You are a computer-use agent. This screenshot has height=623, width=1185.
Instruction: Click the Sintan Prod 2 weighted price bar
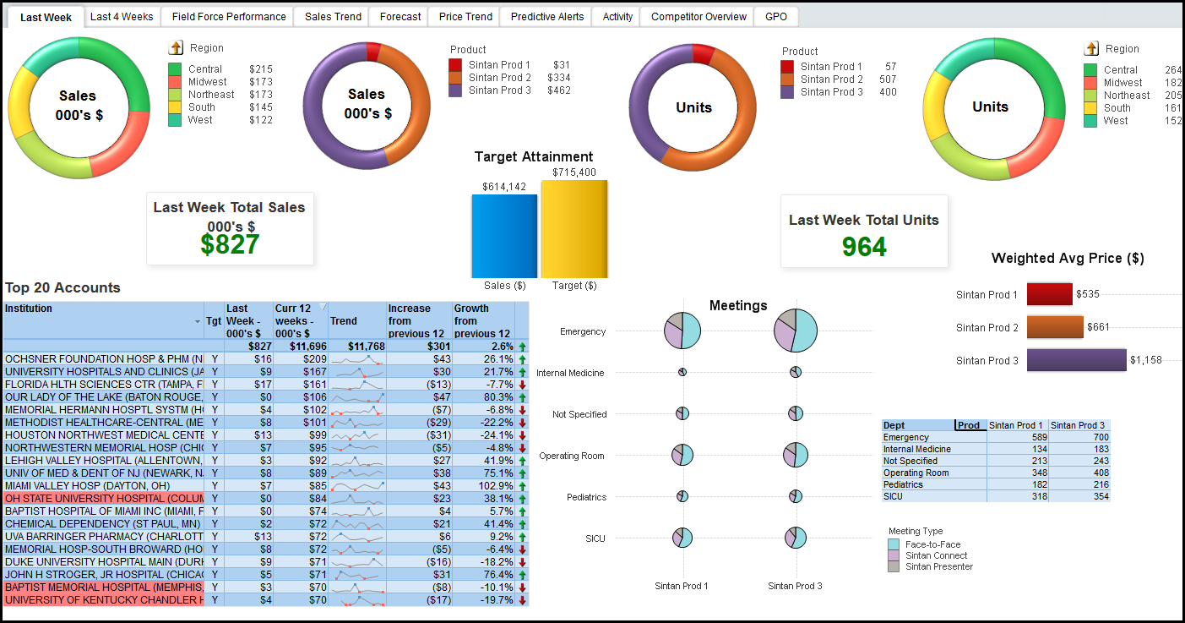coord(1055,326)
